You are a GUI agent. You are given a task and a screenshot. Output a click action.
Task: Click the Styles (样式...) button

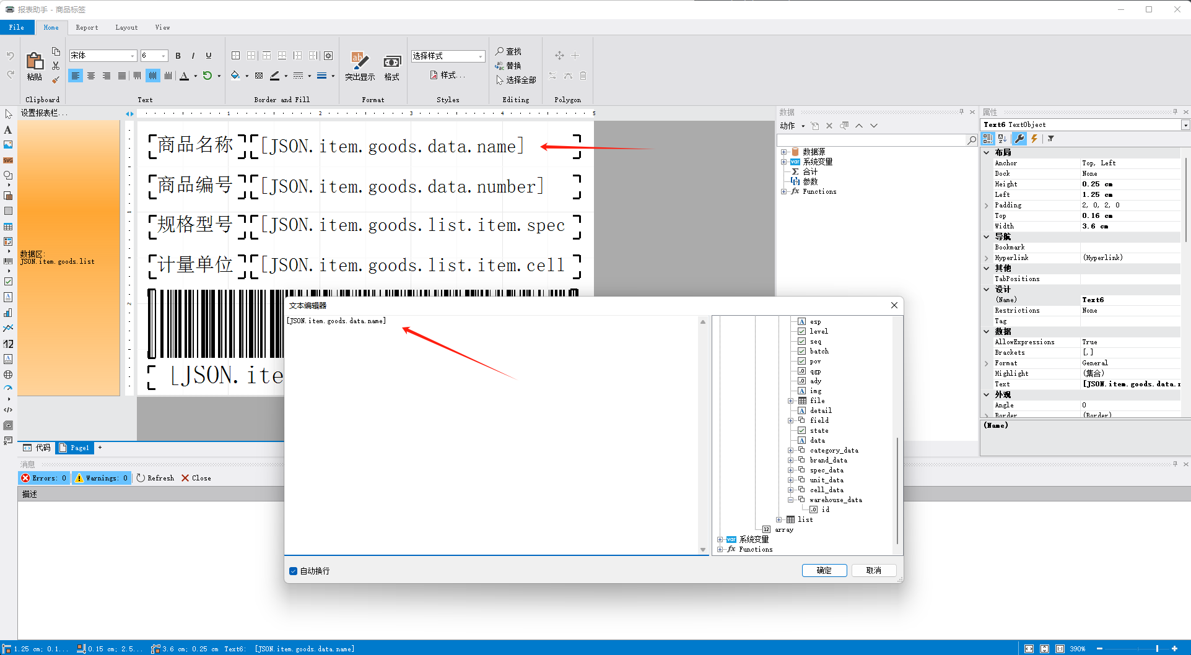447,75
